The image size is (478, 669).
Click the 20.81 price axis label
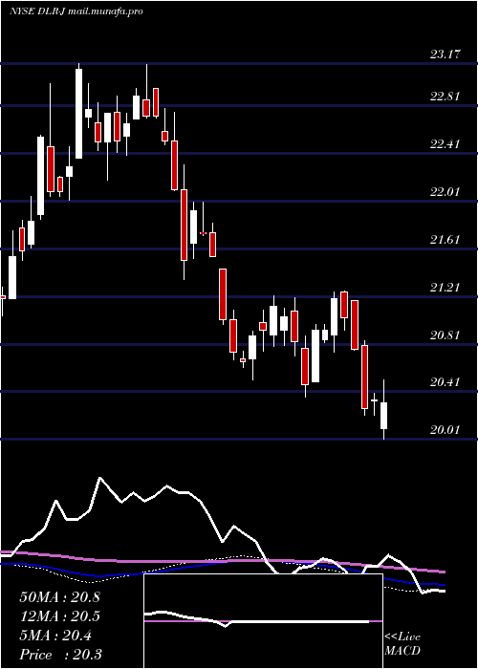pos(445,334)
